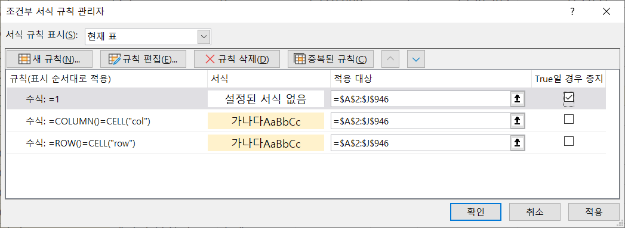Click the 취소 (Cancel) button

(534, 212)
